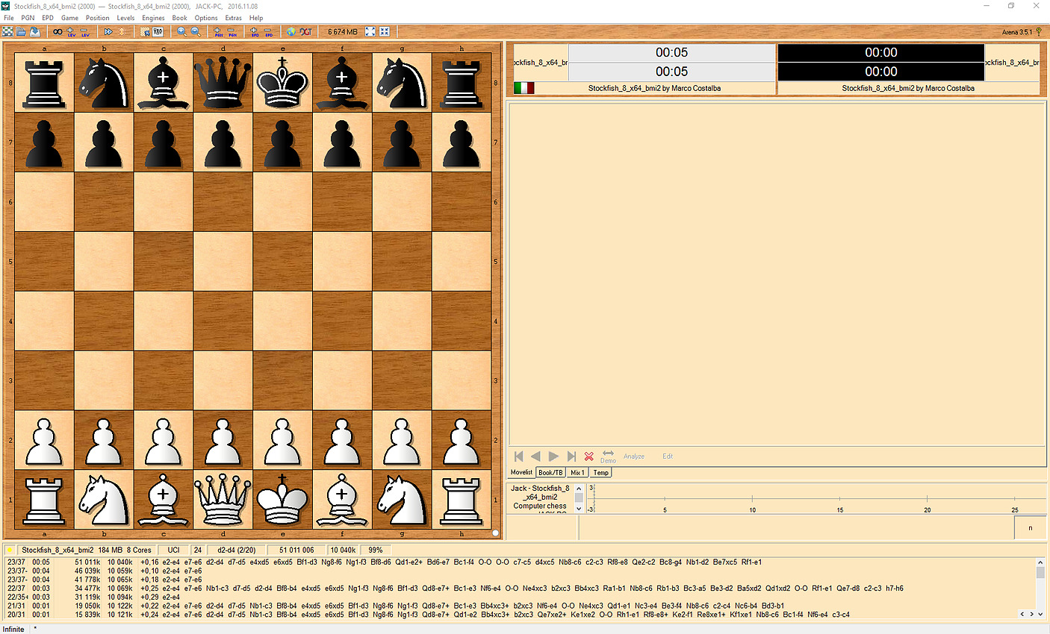The width and height of the screenshot is (1050, 634).
Task: Add a game with the plus PGN icon
Action: 218,31
